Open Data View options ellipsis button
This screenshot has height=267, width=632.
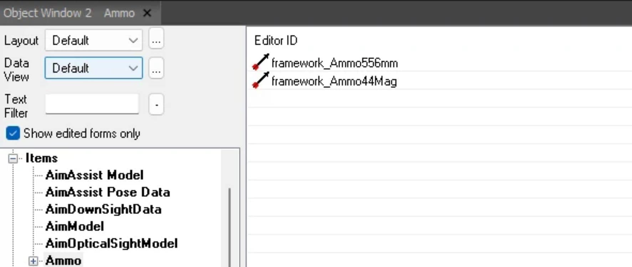tap(156, 68)
